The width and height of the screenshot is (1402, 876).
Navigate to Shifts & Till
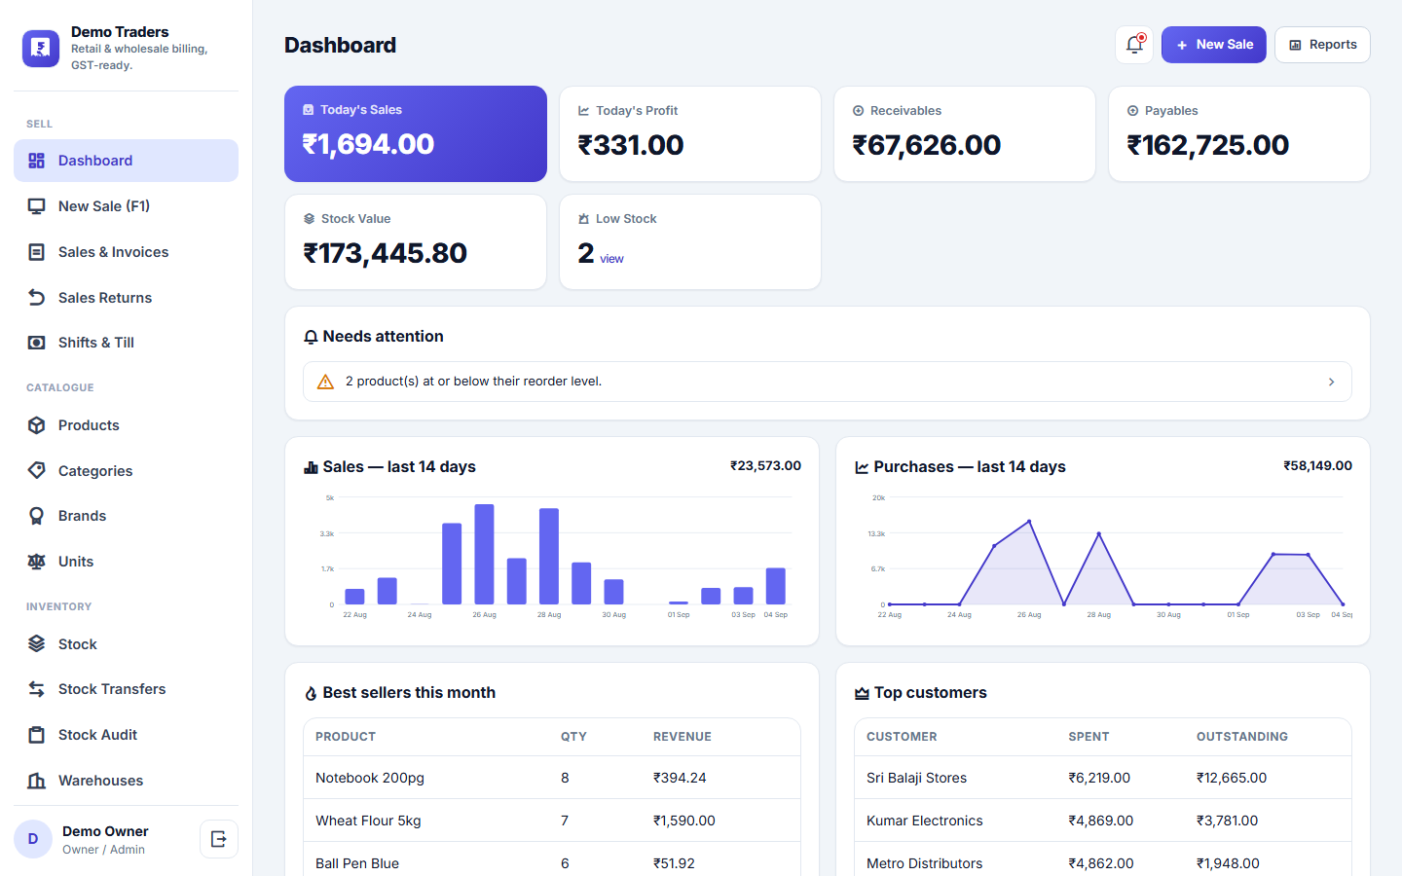[126, 343]
